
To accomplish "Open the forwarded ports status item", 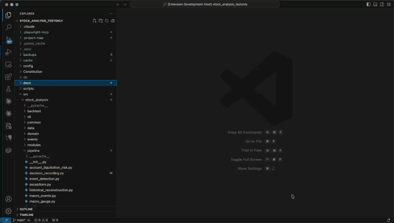I will pos(55,220).
